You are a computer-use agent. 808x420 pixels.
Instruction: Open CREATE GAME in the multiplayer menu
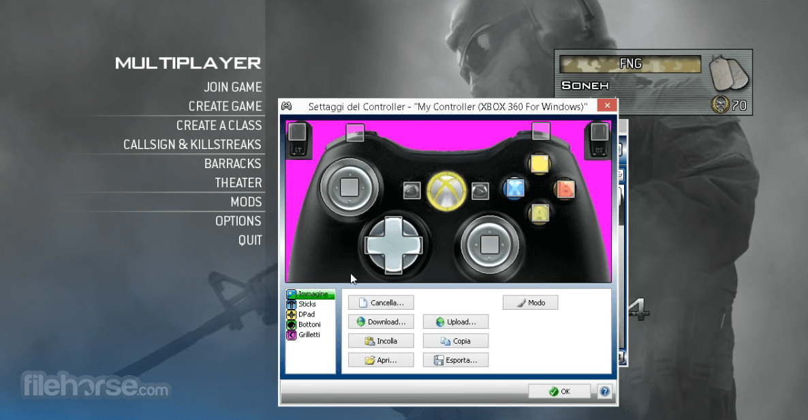tap(226, 106)
